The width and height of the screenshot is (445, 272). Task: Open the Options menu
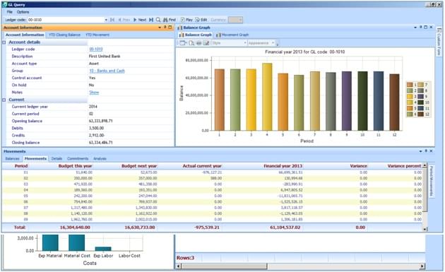click(x=23, y=12)
